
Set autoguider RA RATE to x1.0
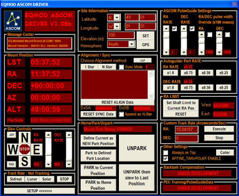tap(171, 73)
